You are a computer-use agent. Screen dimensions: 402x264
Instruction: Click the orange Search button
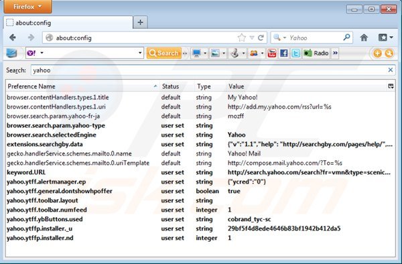tap(164, 53)
